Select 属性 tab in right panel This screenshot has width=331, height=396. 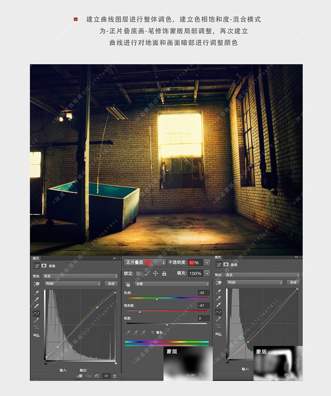[218, 257]
